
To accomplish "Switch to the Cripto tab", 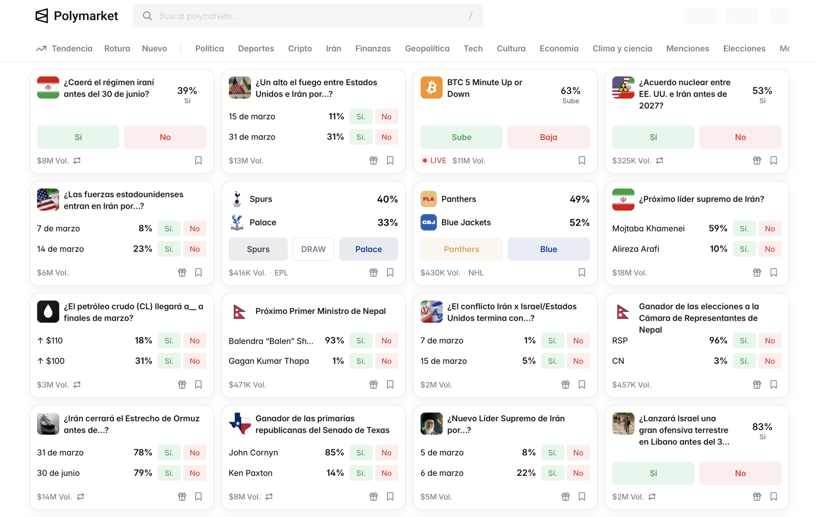I will coord(300,48).
